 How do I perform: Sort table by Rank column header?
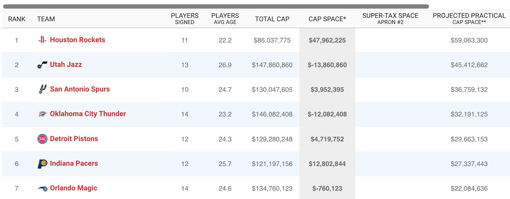coord(17,19)
